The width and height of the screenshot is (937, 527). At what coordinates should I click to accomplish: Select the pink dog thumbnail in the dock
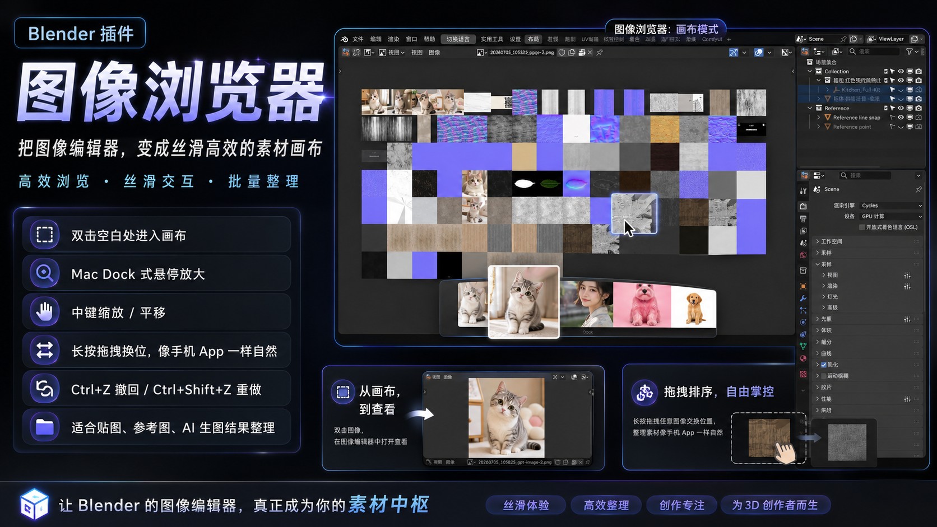pos(642,305)
